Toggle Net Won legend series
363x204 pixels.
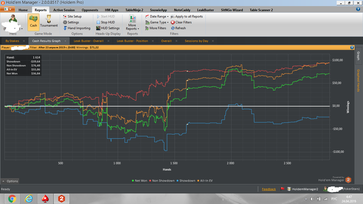pyautogui.click(x=139, y=181)
